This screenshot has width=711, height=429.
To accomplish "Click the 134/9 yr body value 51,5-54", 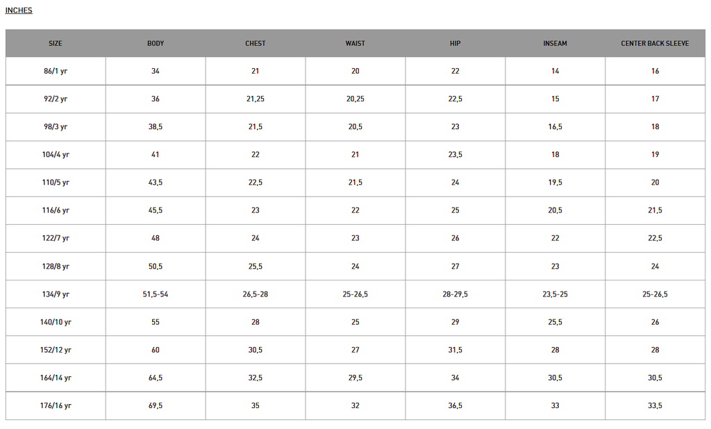I will pyautogui.click(x=156, y=294).
